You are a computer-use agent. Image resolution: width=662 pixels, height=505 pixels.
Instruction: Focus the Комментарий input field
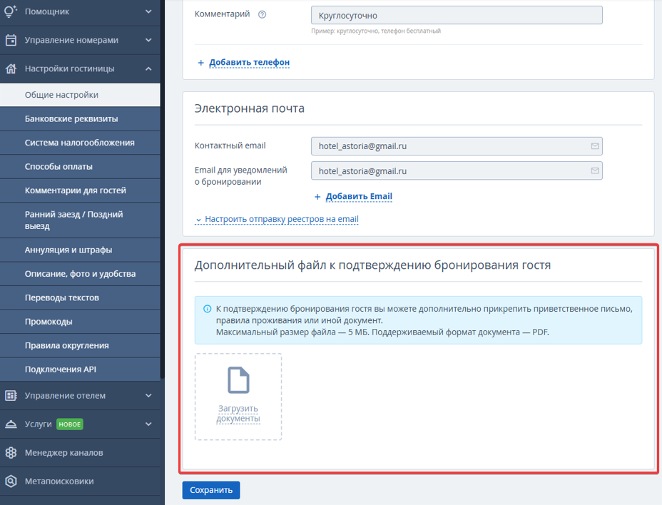point(457,15)
